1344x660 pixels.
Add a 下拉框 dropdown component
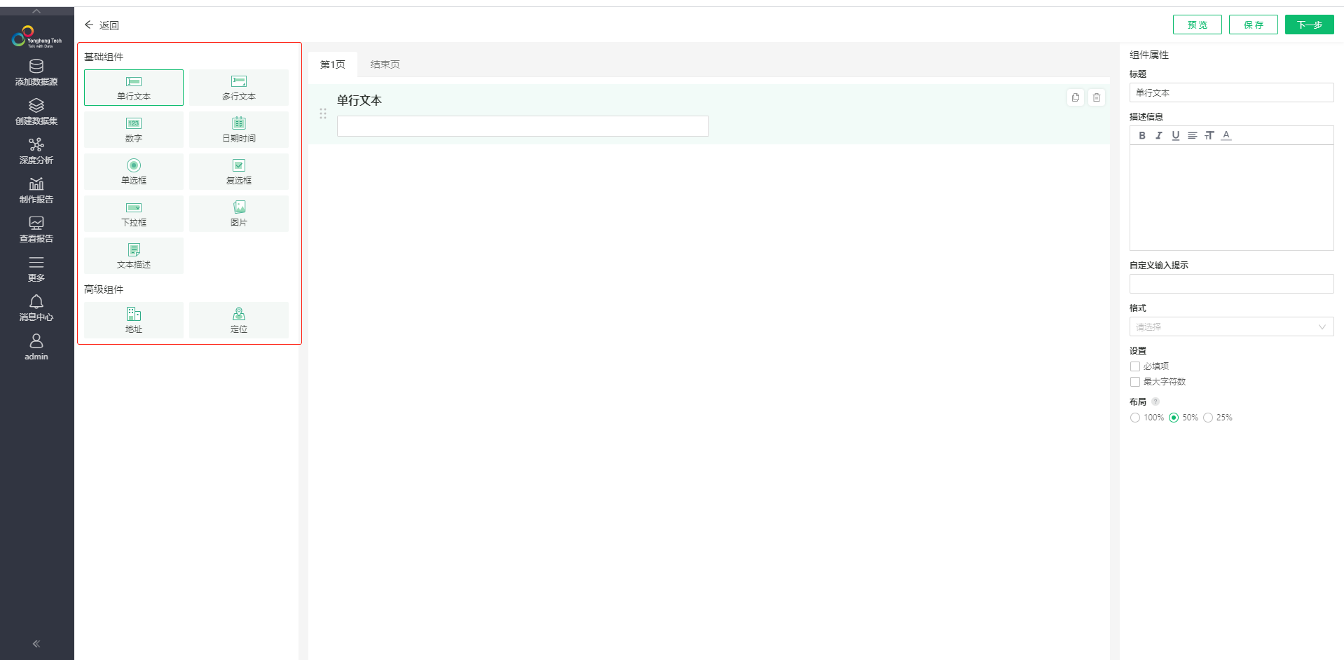(134, 214)
